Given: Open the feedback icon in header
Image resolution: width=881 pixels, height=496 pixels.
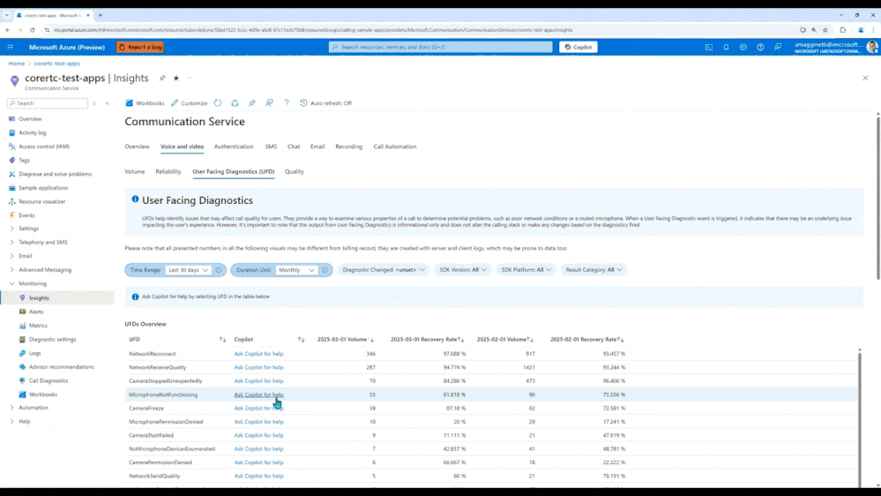Looking at the screenshot, I should pos(778,48).
